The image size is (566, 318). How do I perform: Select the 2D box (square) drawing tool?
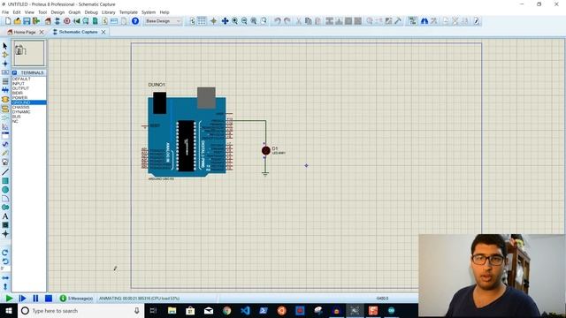(x=5, y=181)
